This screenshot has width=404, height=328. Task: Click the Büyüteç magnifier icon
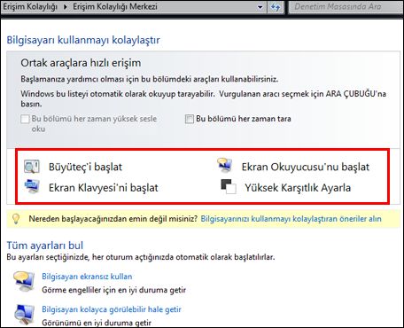(x=31, y=167)
